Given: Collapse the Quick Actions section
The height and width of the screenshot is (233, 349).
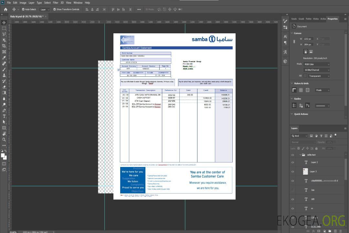Looking at the screenshot, I should (x=292, y=114).
